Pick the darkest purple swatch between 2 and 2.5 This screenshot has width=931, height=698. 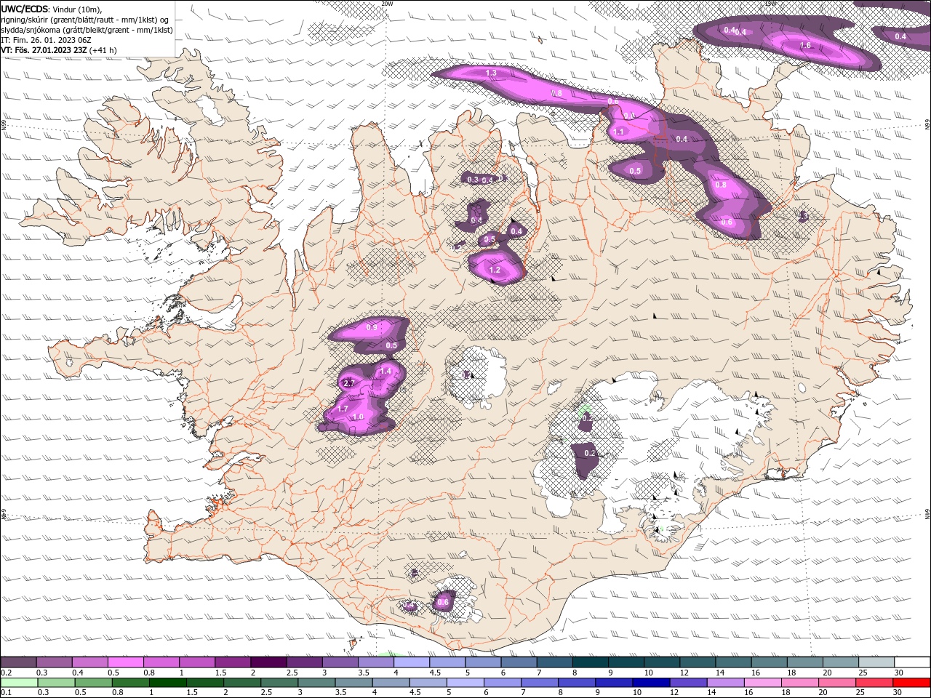coord(268,662)
